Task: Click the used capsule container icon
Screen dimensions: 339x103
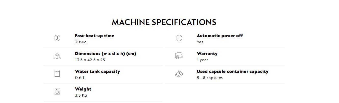Action: [179, 74]
